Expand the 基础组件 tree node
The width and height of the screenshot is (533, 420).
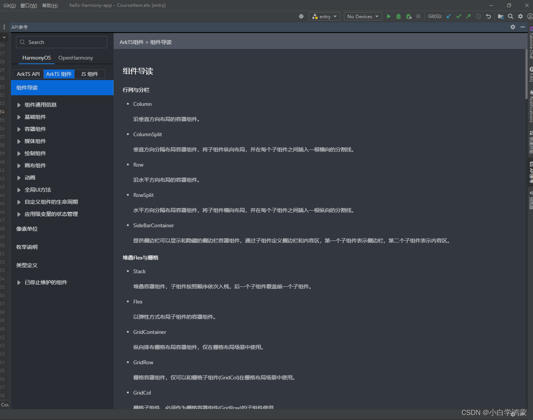pos(19,117)
